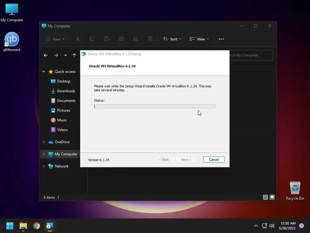
Task: Close the My Computer Explorer window
Action: 270,26
